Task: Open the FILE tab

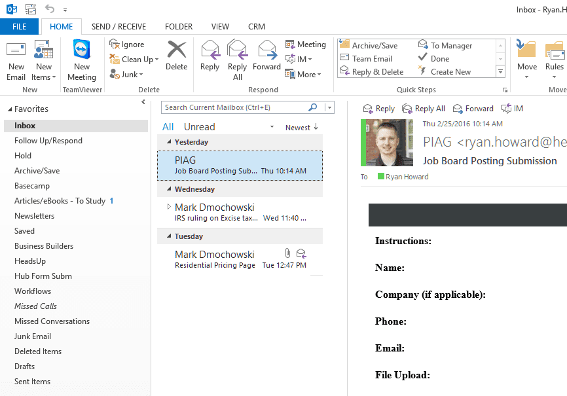Action: tap(19, 27)
